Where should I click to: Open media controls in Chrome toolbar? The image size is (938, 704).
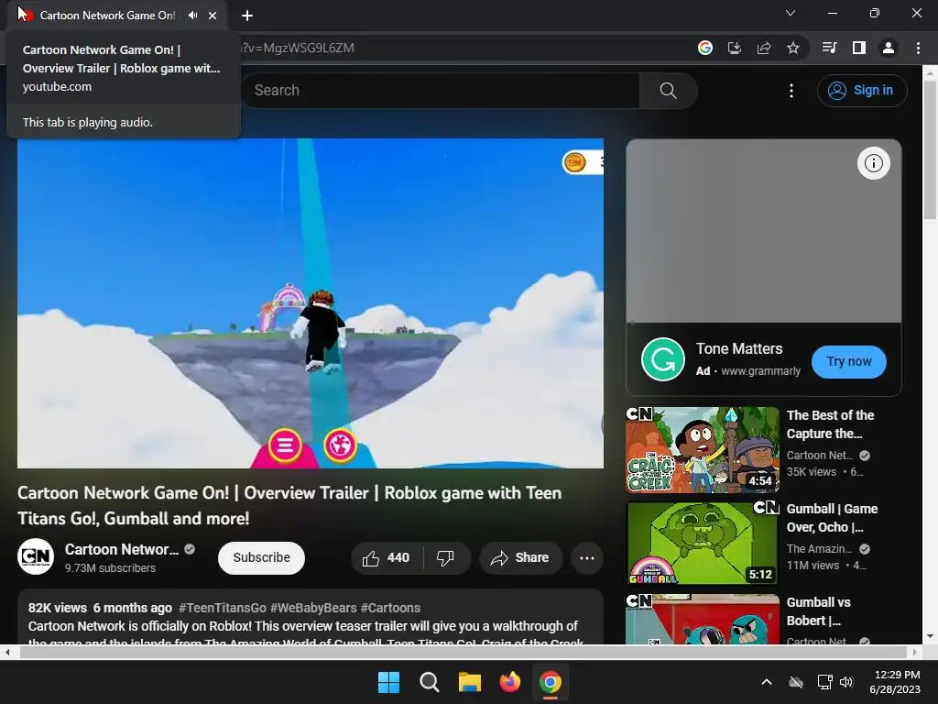tap(830, 48)
